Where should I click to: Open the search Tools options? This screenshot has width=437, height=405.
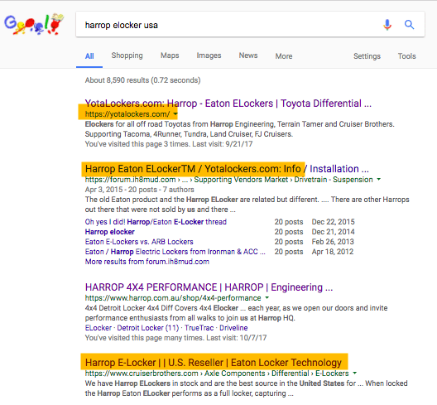pos(406,56)
